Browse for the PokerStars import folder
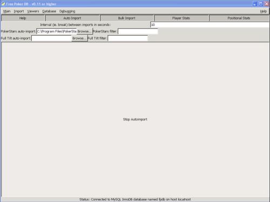Image resolution: width=270 pixels, height=202 pixels. click(x=85, y=31)
